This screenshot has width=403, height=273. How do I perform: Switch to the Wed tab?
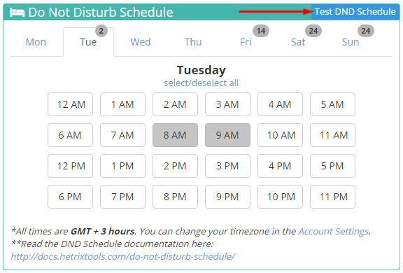(x=141, y=42)
